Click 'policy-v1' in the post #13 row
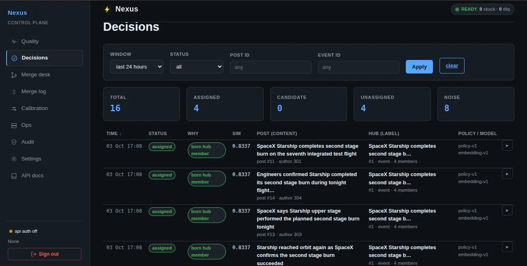 467,211
